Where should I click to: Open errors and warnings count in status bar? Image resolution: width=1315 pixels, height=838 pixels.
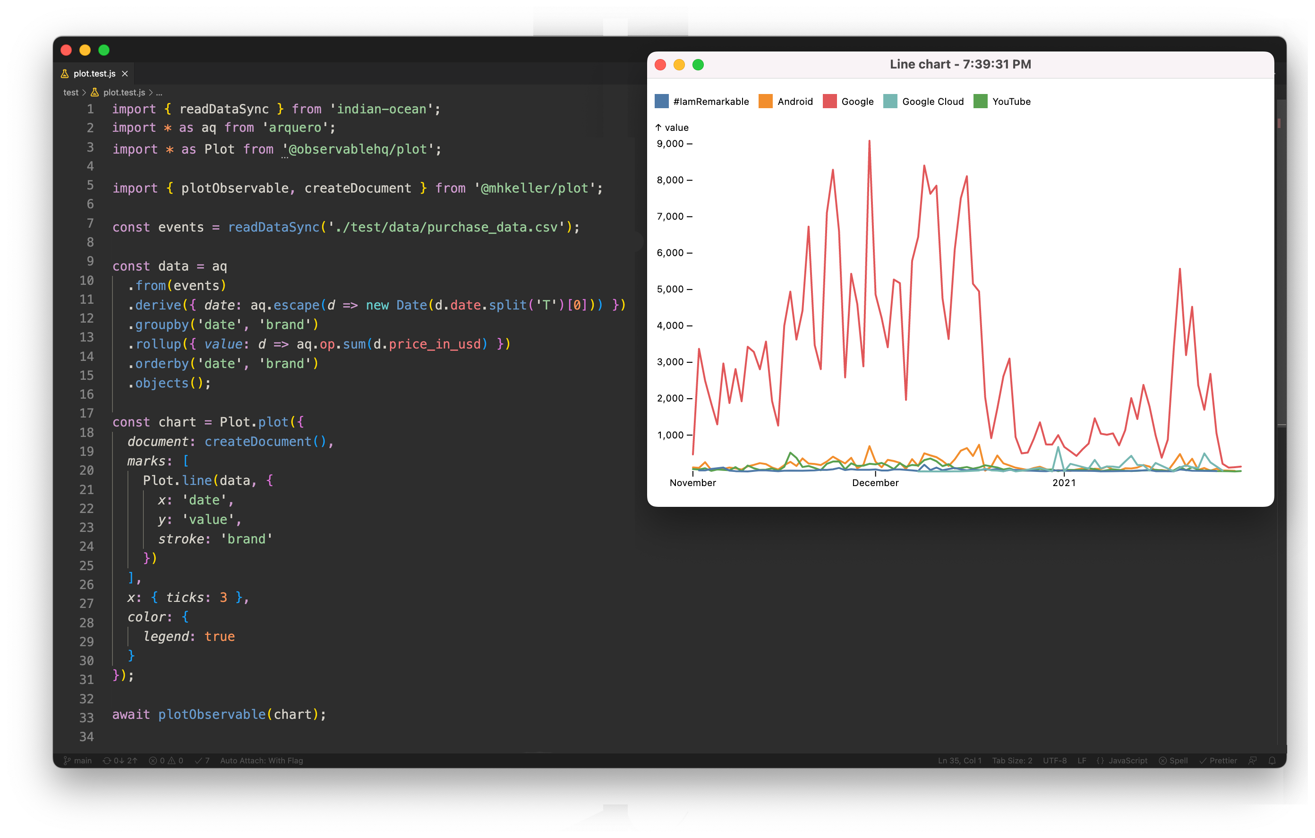166,761
